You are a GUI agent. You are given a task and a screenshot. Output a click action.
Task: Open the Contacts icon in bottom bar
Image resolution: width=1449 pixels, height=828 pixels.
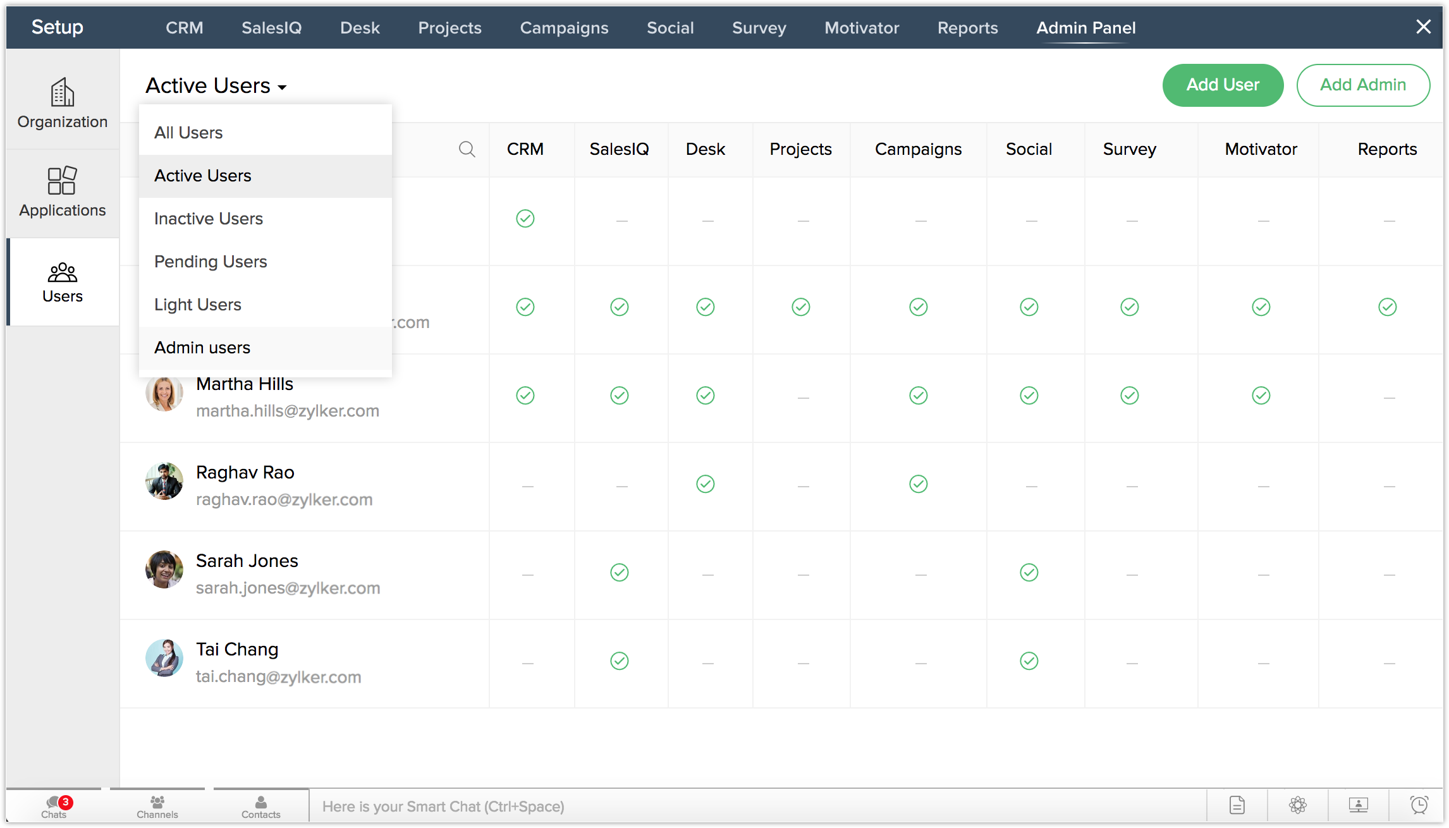[x=260, y=806]
